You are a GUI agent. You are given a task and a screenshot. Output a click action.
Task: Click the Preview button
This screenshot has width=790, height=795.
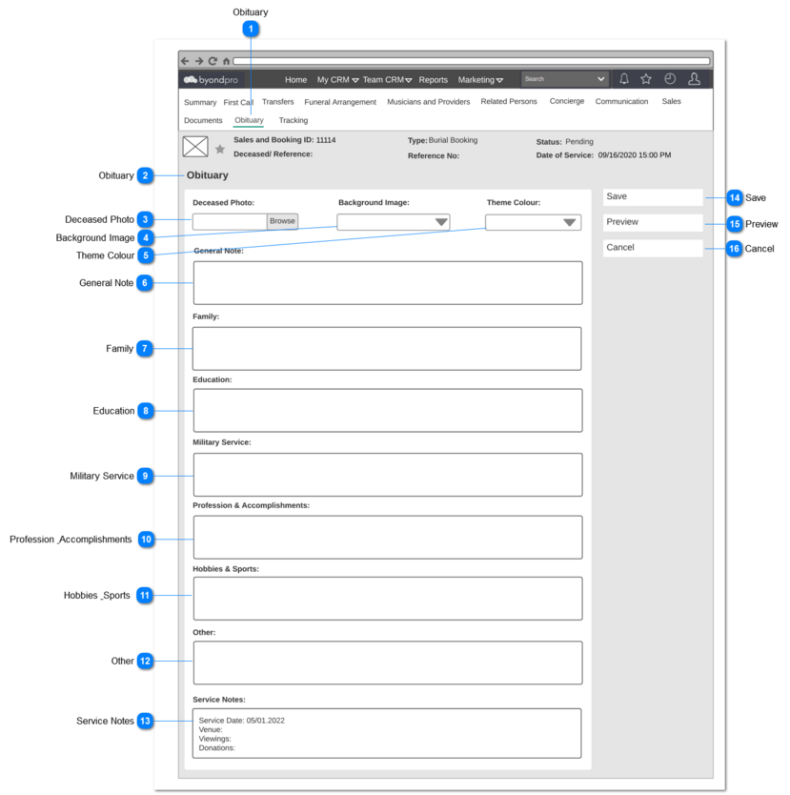coord(653,222)
